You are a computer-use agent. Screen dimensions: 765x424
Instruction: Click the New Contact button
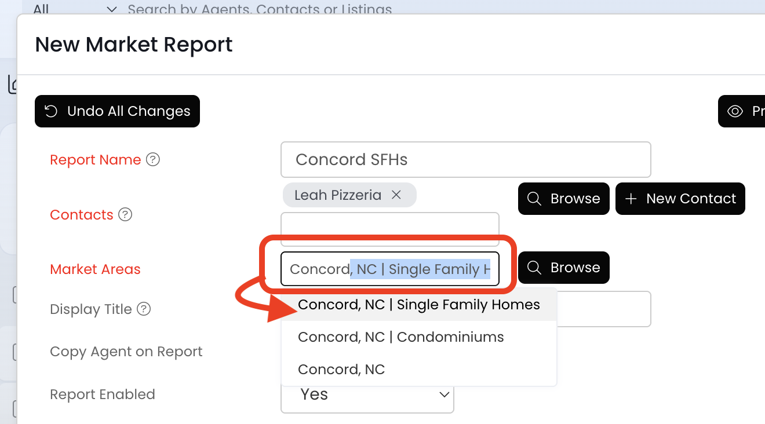tap(680, 199)
